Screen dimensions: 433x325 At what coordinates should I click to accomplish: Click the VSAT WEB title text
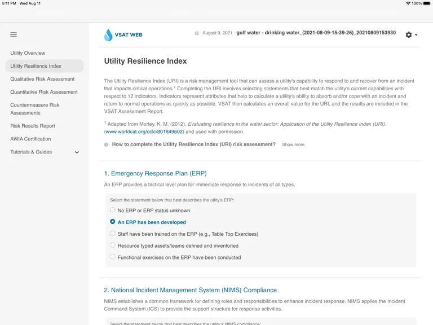[x=129, y=35]
